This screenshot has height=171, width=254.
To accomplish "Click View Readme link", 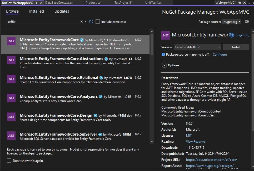I will point(195,142).
